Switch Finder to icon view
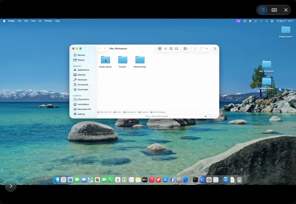296x204 pixels. pyautogui.click(x=160, y=49)
